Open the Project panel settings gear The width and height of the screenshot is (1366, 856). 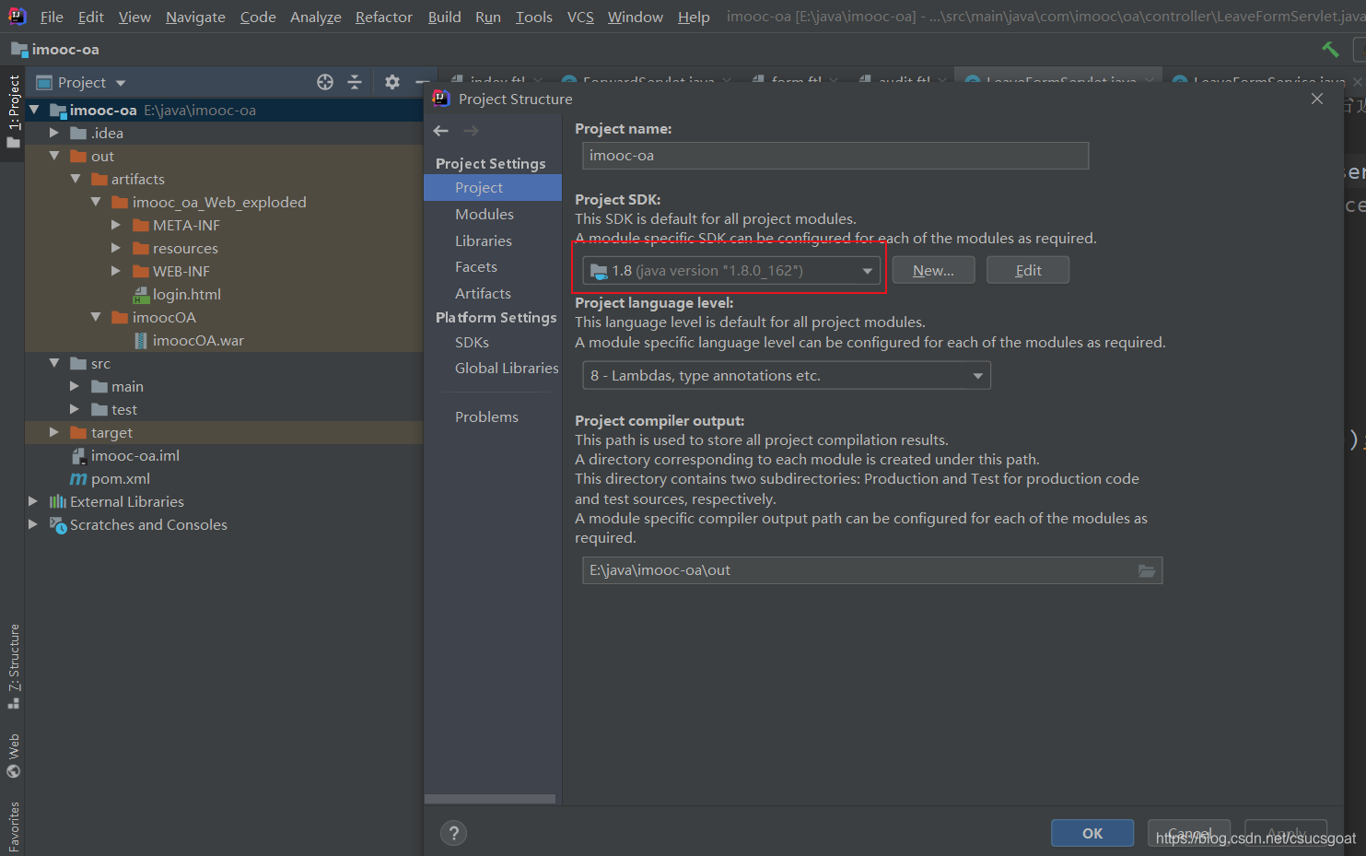click(x=391, y=82)
